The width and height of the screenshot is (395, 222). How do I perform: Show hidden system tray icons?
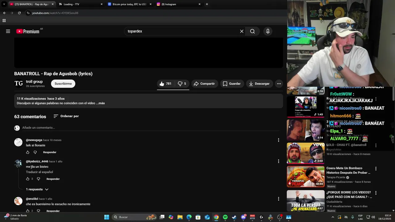tap(333, 217)
